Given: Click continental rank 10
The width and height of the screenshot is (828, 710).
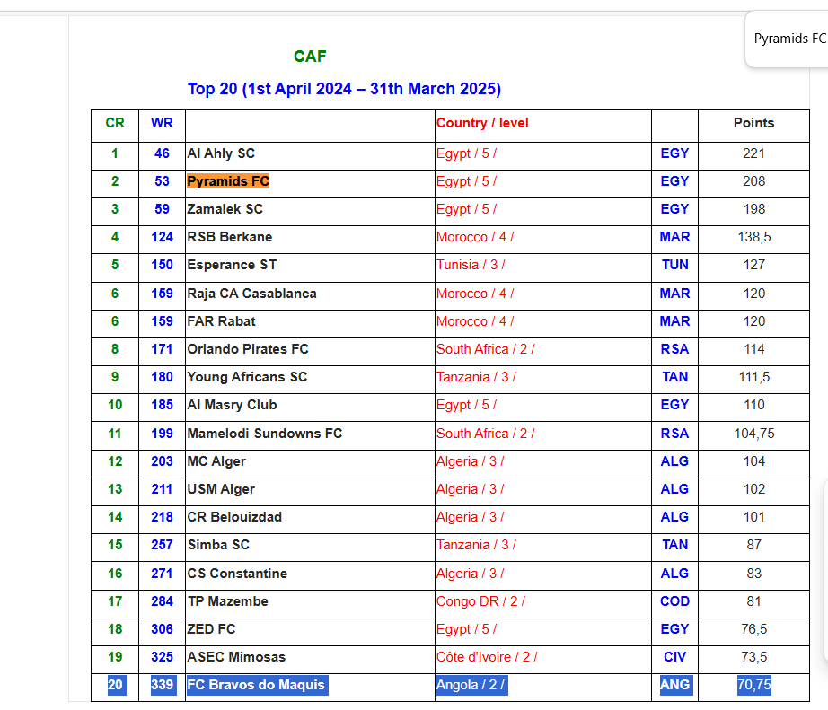Looking at the screenshot, I should (x=115, y=405).
